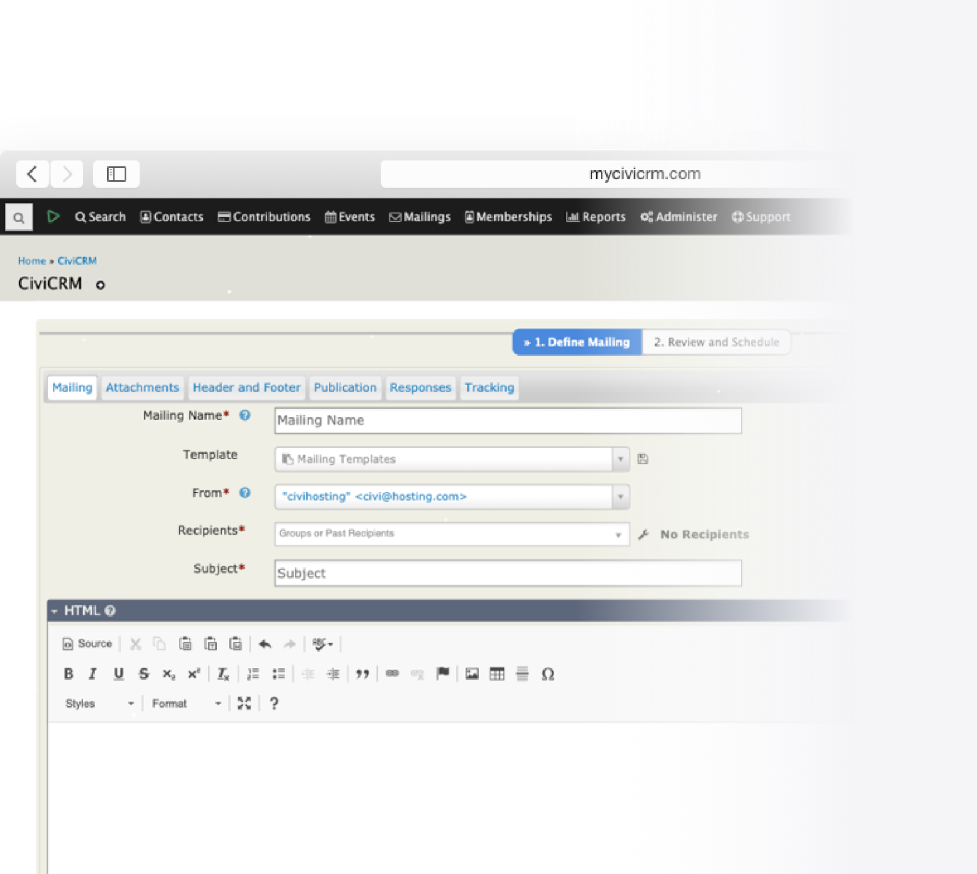Click the Subject input field
977x874 pixels.
pos(508,573)
